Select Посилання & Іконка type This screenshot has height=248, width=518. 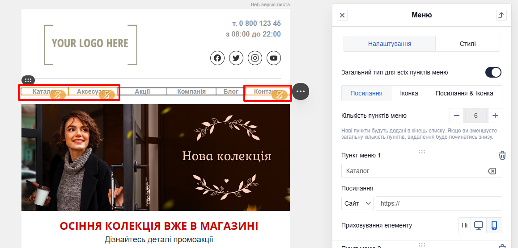click(x=464, y=93)
